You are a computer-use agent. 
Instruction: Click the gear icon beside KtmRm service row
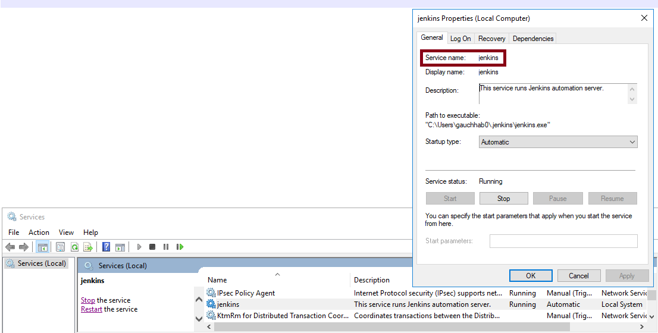click(211, 315)
